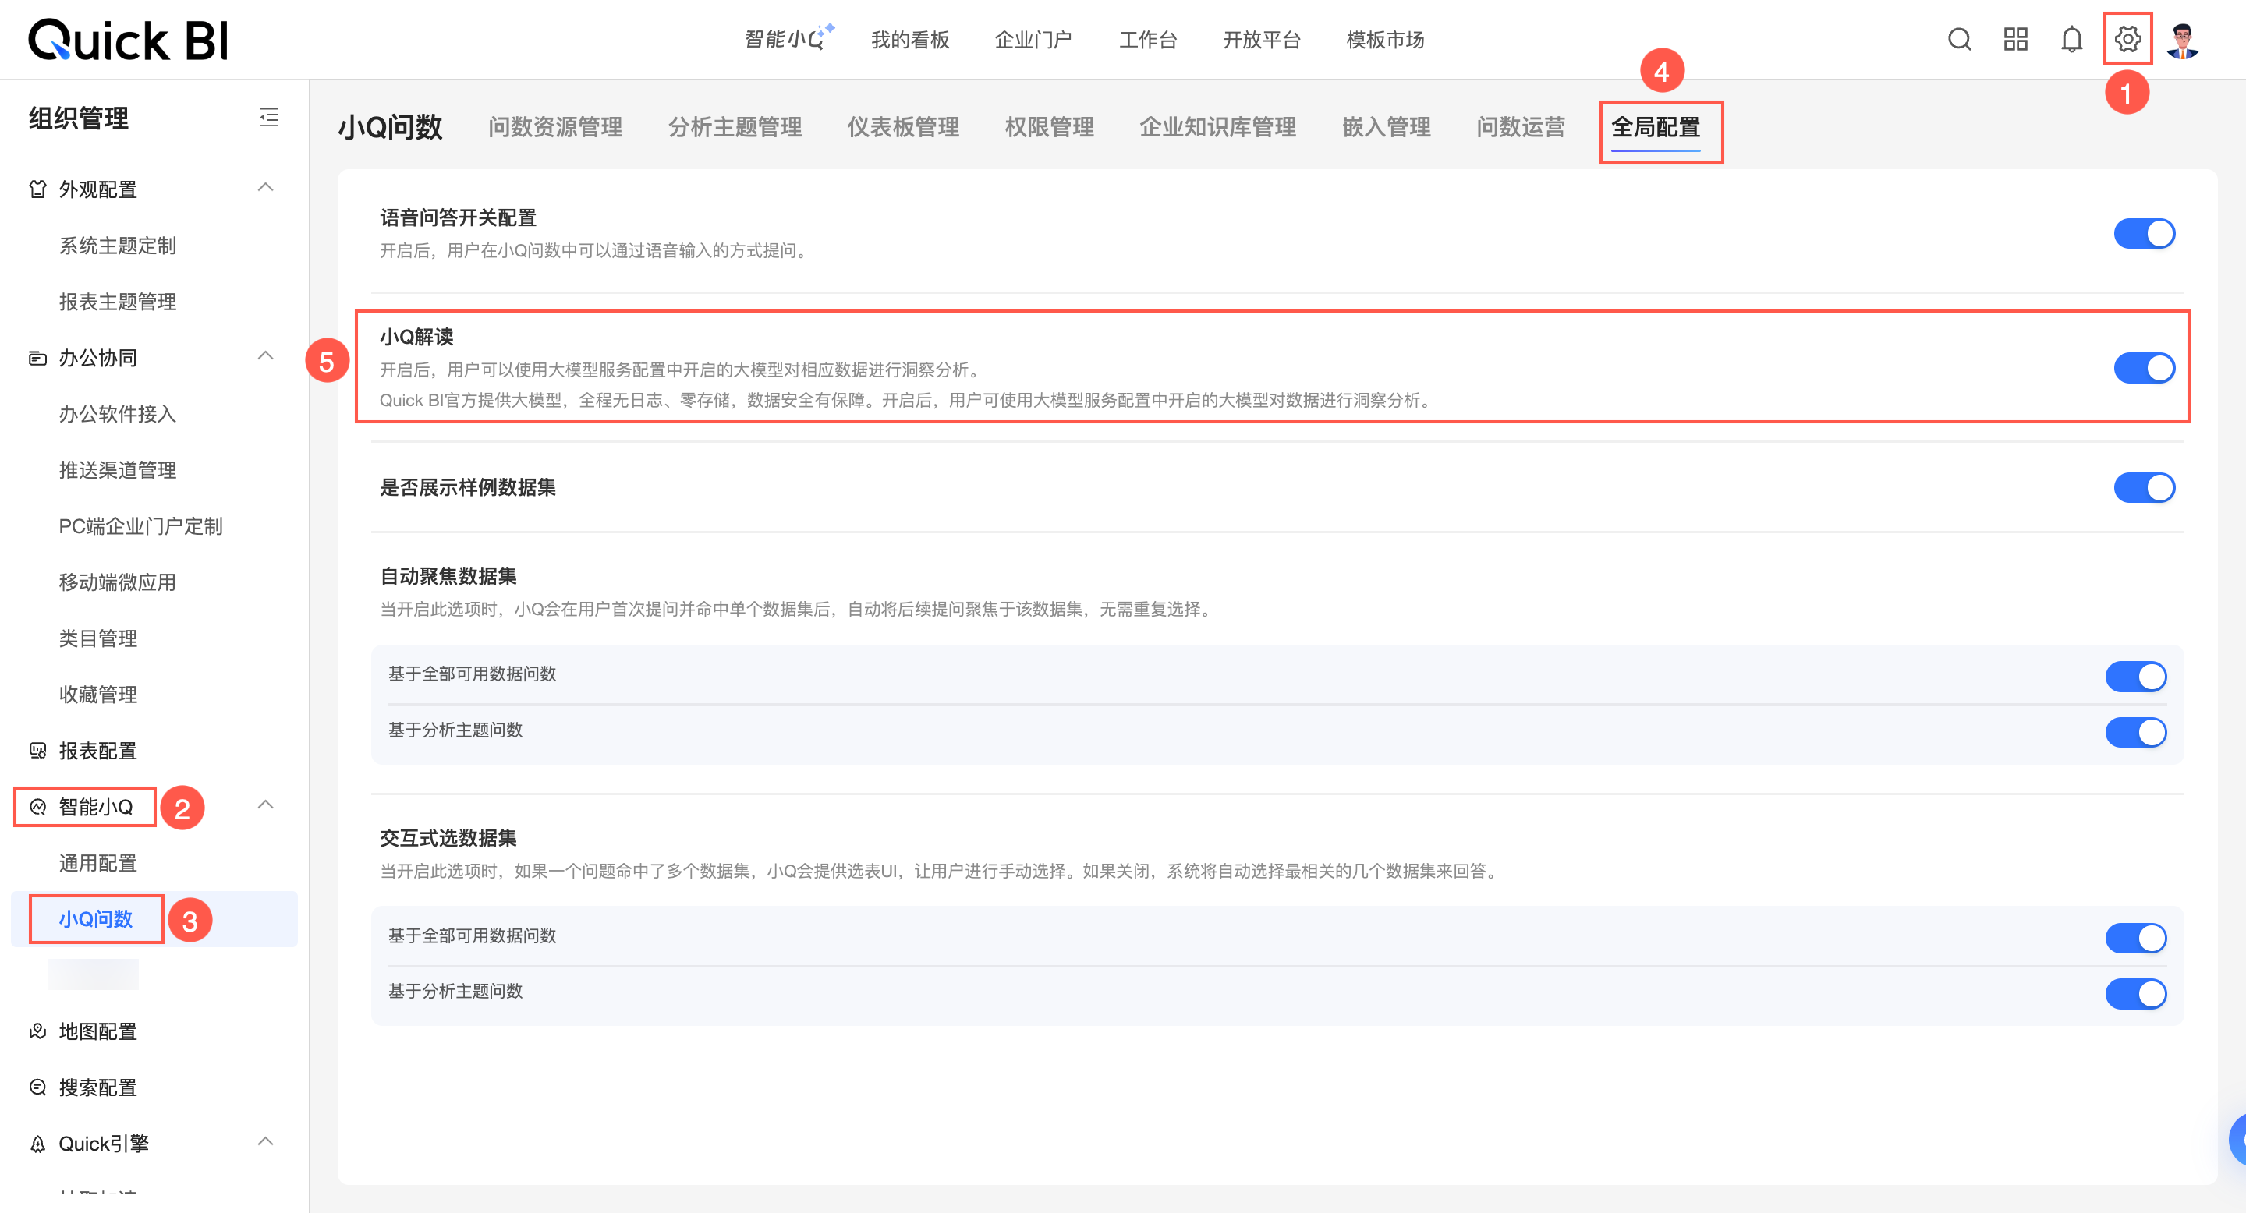Open the search magnifier icon in header

[1959, 39]
